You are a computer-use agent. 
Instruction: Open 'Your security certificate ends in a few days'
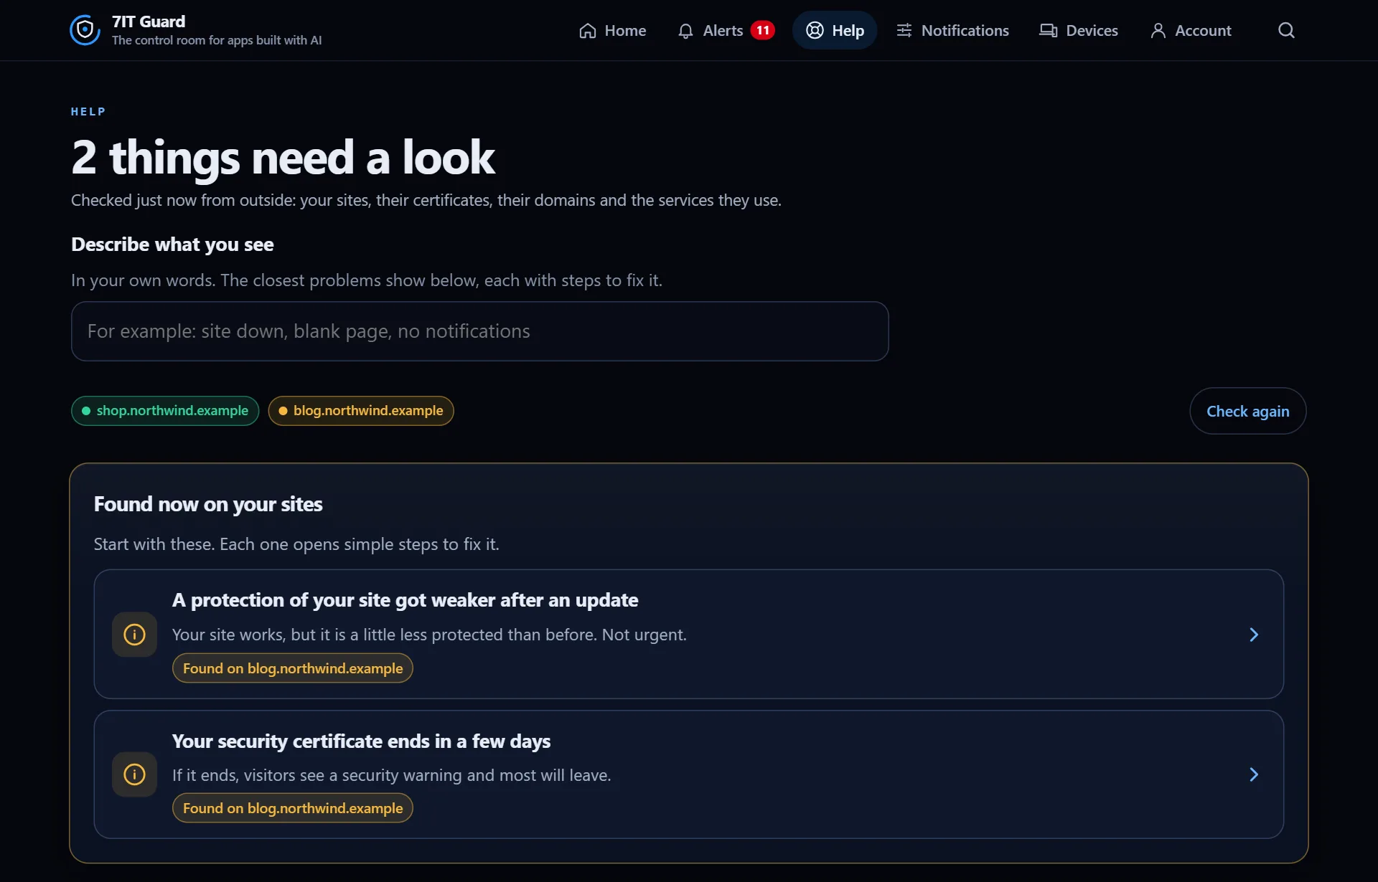coord(361,741)
